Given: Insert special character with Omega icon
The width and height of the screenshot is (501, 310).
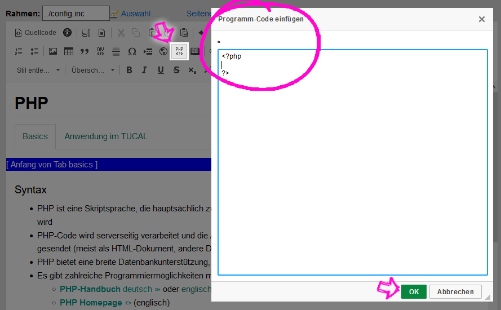Looking at the screenshot, I should tap(132, 51).
